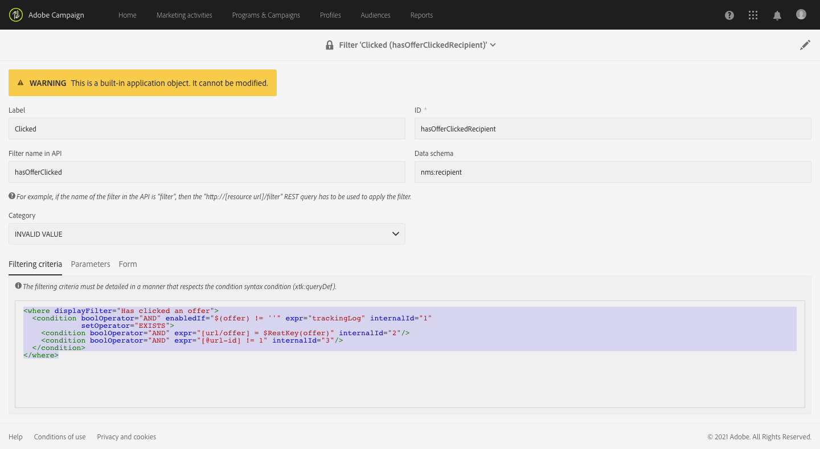Click the pencil edit properties icon

tap(805, 46)
